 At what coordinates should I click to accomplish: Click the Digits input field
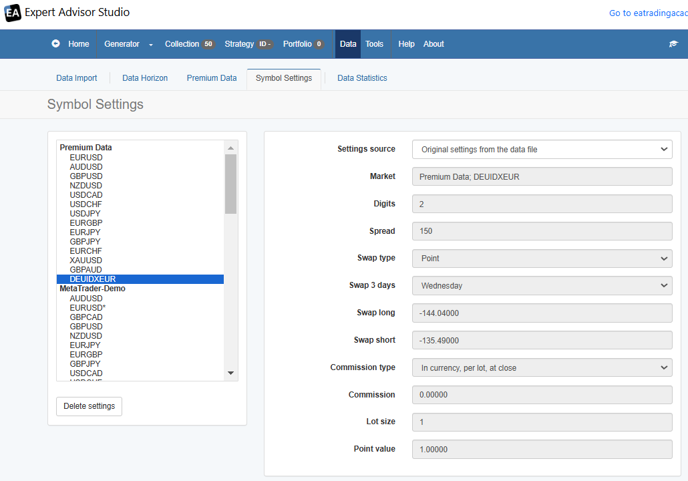coord(542,204)
